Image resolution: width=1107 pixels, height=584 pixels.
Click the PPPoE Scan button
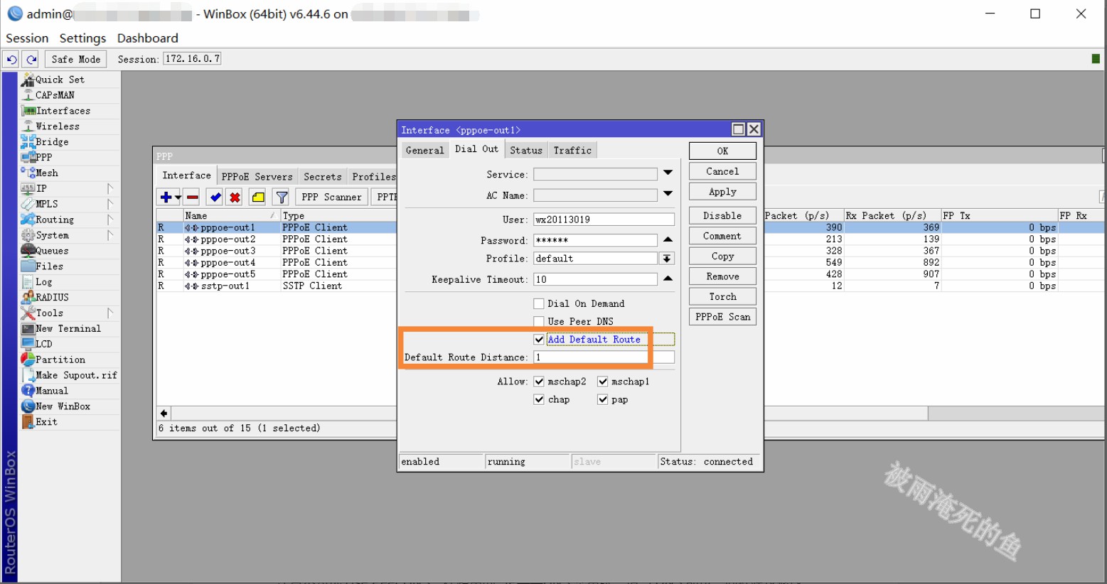[x=722, y=317]
